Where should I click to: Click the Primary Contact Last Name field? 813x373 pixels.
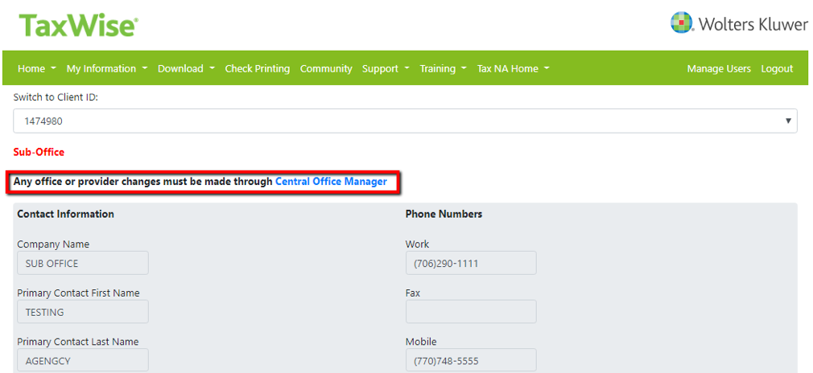[x=83, y=361]
